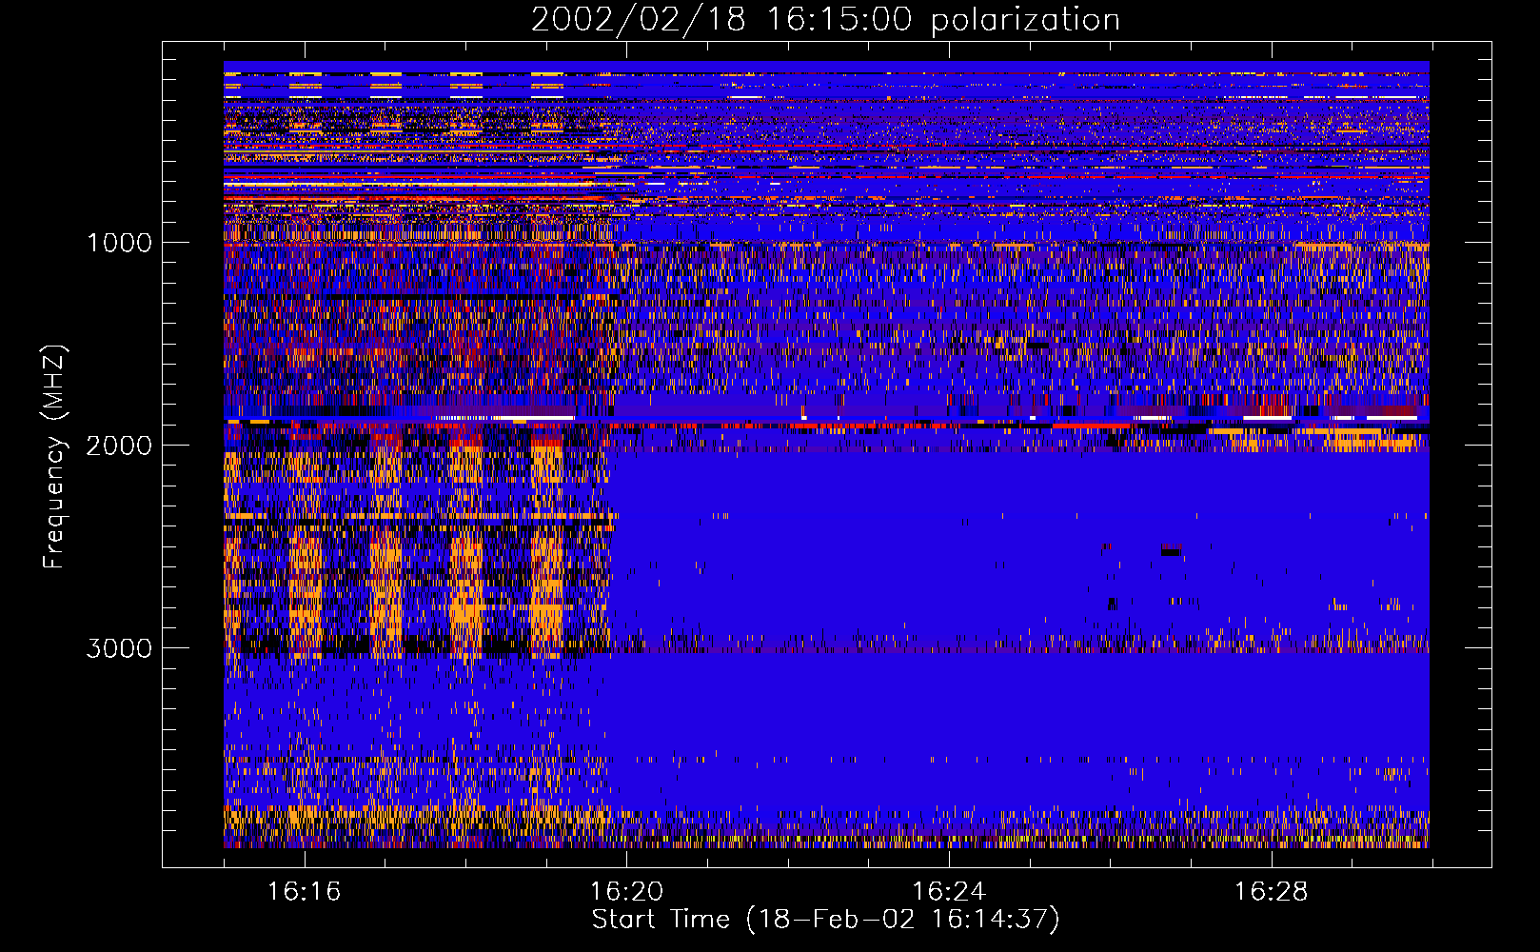Click the 16:28 time tick label
This screenshot has width=1540, height=952.
pos(1272,892)
